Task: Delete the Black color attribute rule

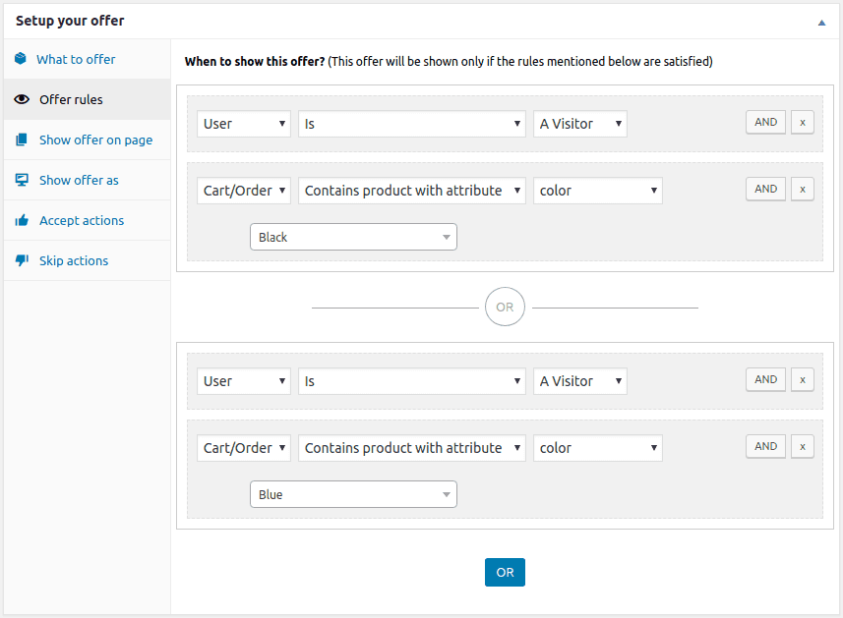Action: [802, 190]
